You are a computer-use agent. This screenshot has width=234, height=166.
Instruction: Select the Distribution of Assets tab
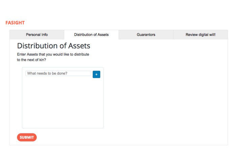tap(91, 35)
